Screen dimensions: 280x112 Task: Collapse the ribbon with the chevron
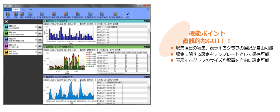148,9
